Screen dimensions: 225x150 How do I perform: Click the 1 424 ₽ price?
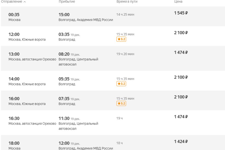[x=181, y=141]
